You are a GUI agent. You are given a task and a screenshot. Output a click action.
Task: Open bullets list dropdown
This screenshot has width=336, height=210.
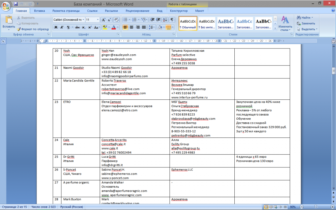(129, 20)
